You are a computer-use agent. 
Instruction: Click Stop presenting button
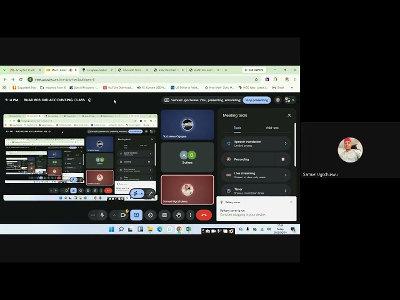coord(257,100)
